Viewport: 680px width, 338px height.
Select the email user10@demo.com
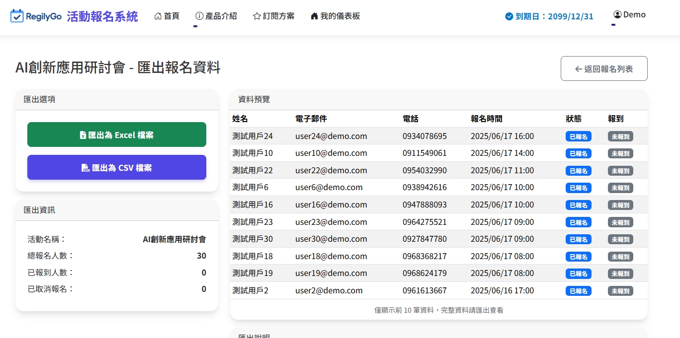tap(331, 153)
